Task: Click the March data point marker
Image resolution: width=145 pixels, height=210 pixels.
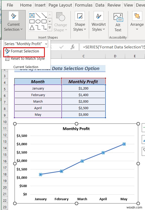Action: 82,161
